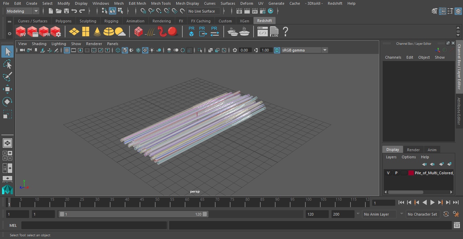
Task: Open the Windows menu
Action: 101,3
